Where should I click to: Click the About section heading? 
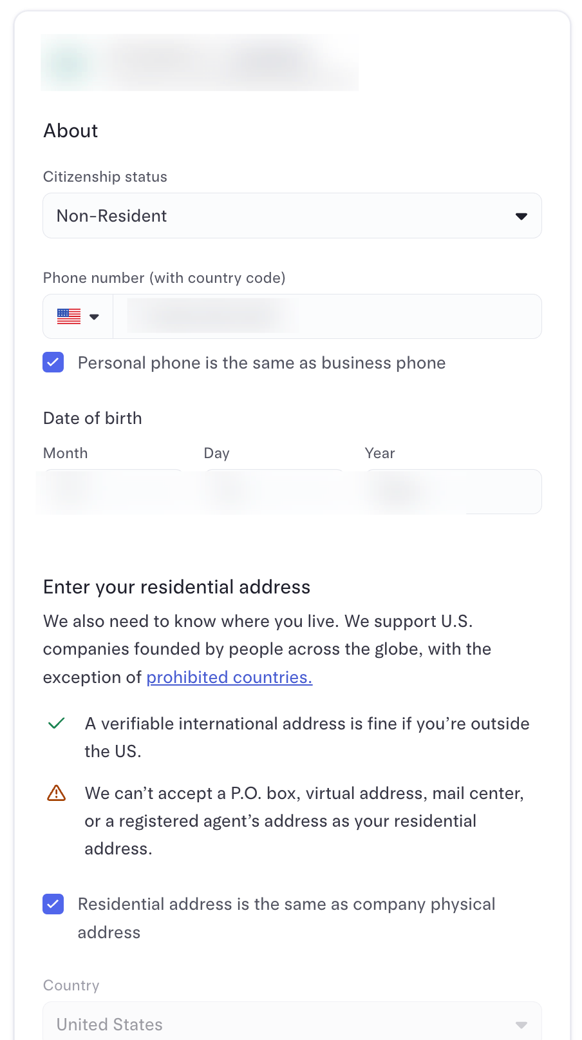pyautogui.click(x=71, y=131)
